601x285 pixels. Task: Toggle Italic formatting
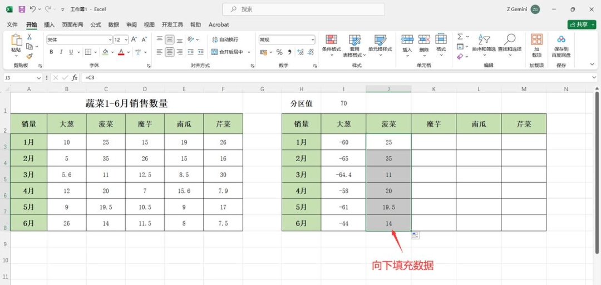click(61, 52)
